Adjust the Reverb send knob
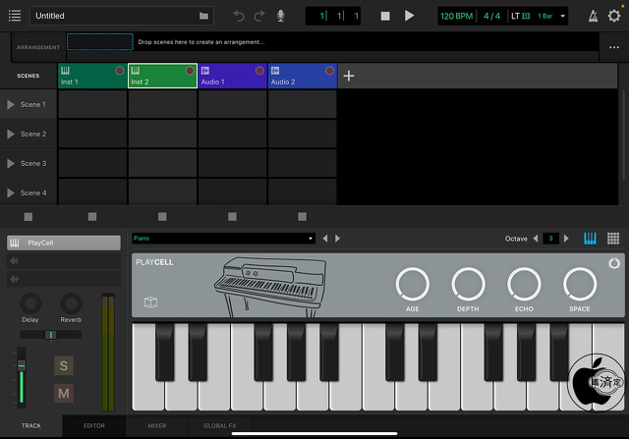The height and width of the screenshot is (439, 629). pyautogui.click(x=71, y=303)
